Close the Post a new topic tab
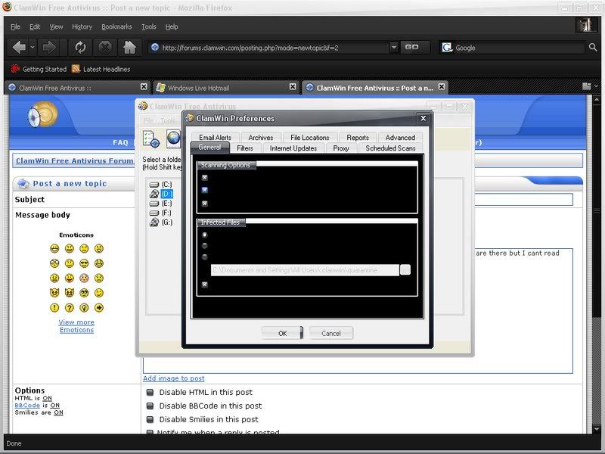Viewport: 605px width, 454px height. (x=442, y=87)
